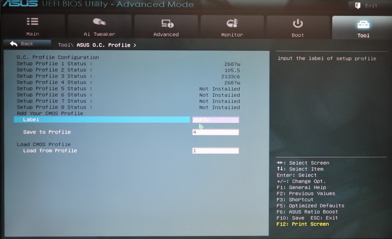Click the F6: ASUS Ratio Boost hint
The image size is (392, 239).
tap(307, 212)
